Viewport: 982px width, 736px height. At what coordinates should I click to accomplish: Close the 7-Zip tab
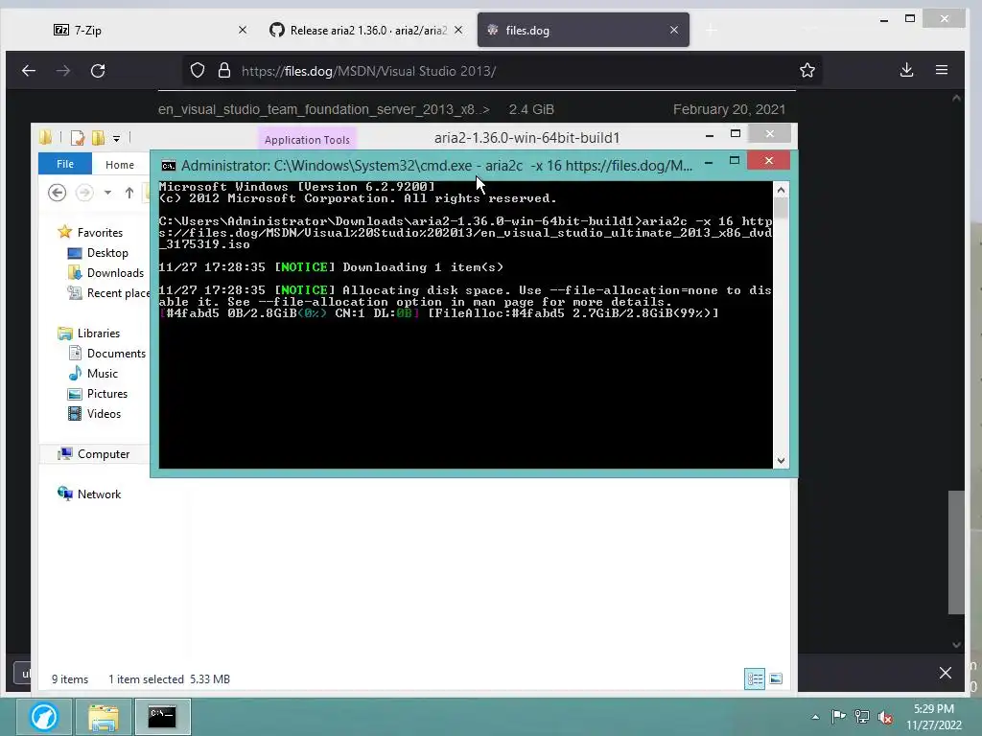click(x=243, y=30)
